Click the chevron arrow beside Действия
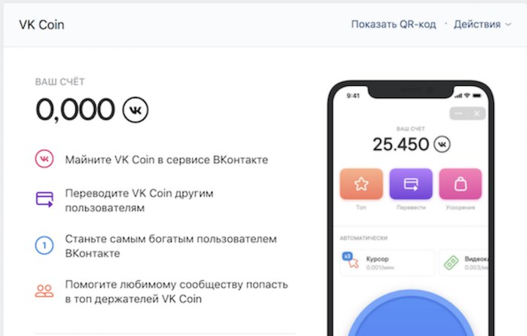This screenshot has height=336, width=527. coord(508,25)
